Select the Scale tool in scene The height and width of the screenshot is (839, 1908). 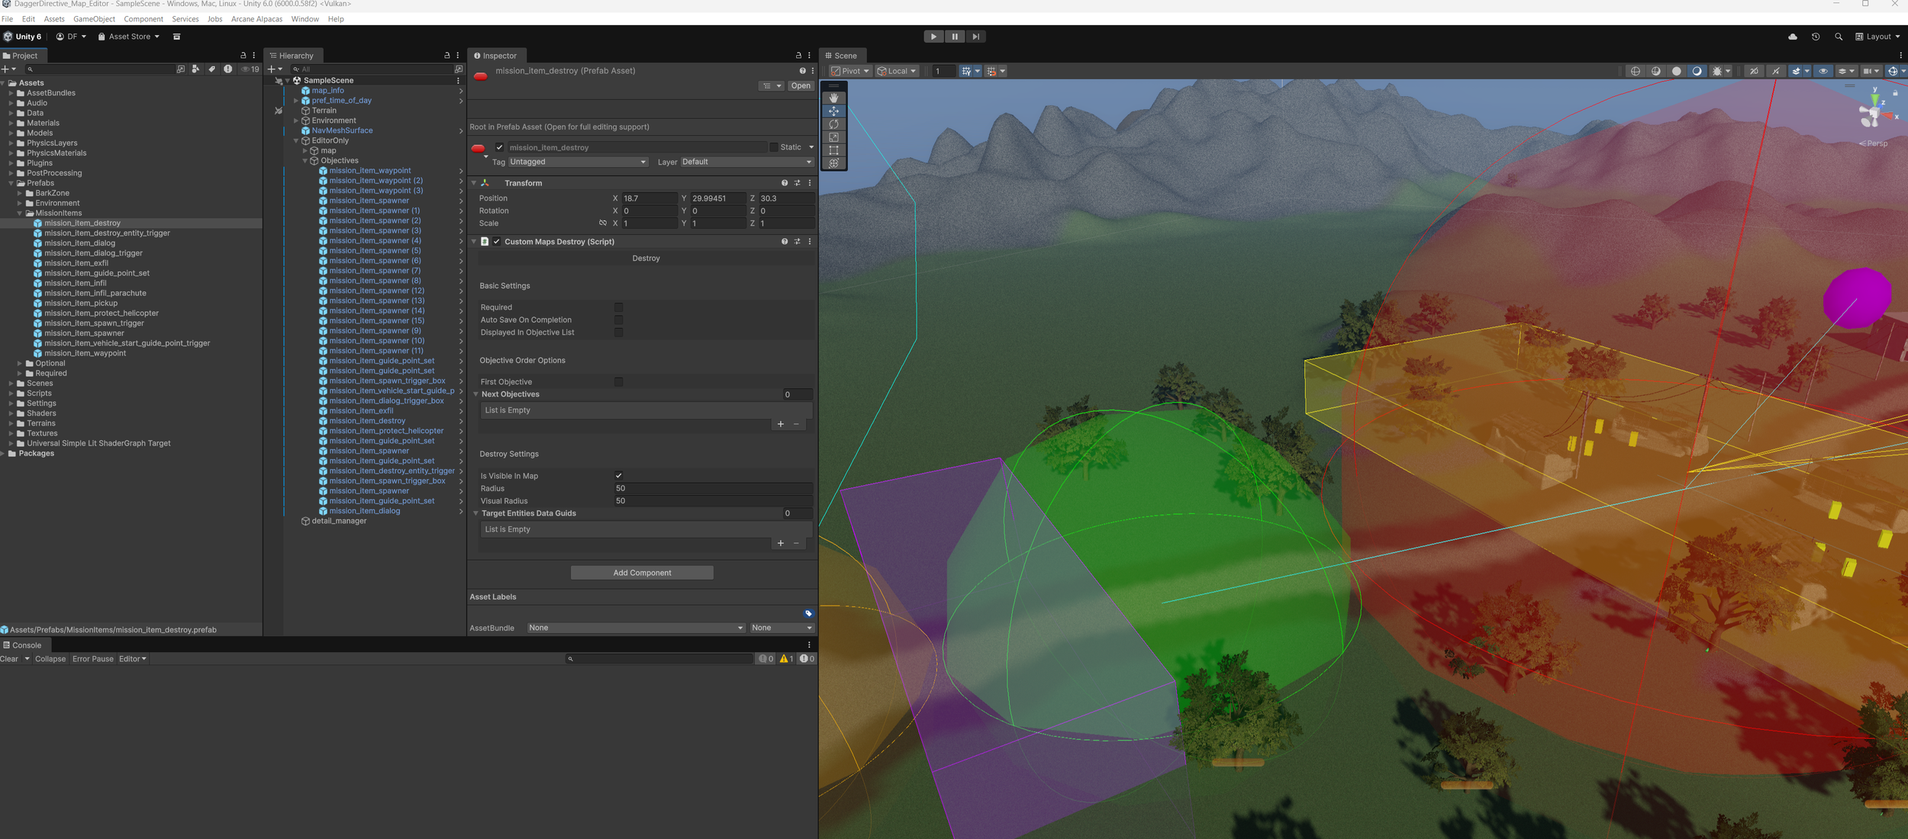pyautogui.click(x=833, y=137)
